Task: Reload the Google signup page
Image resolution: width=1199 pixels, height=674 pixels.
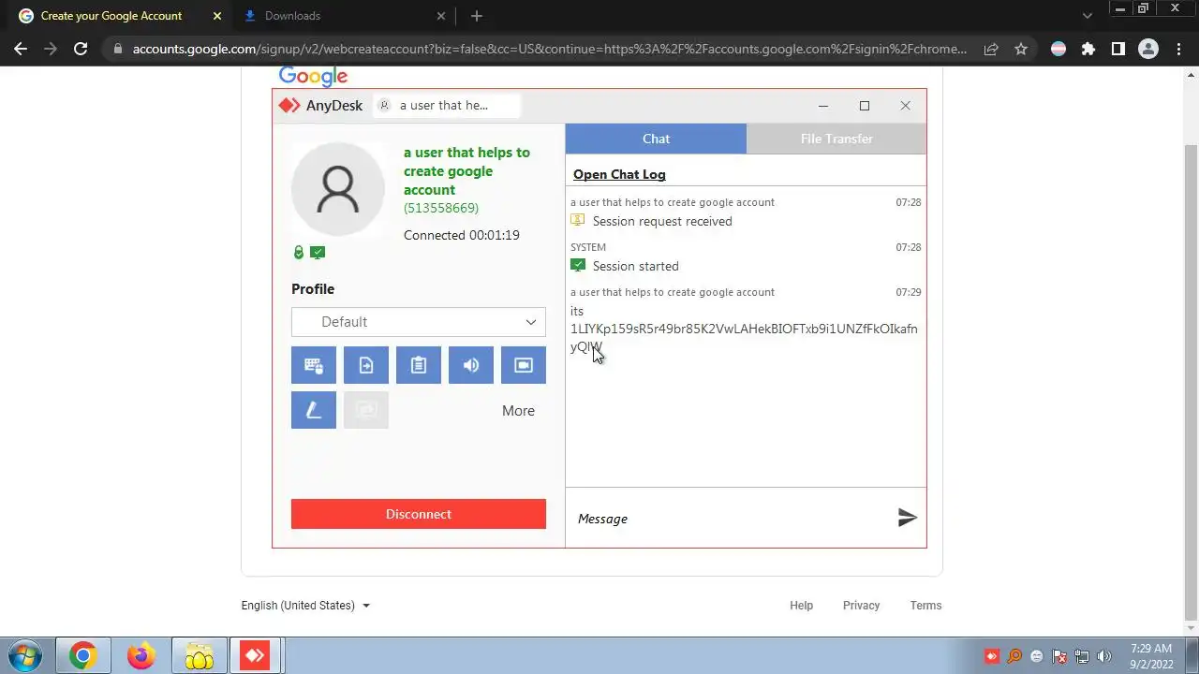Action: click(81, 49)
